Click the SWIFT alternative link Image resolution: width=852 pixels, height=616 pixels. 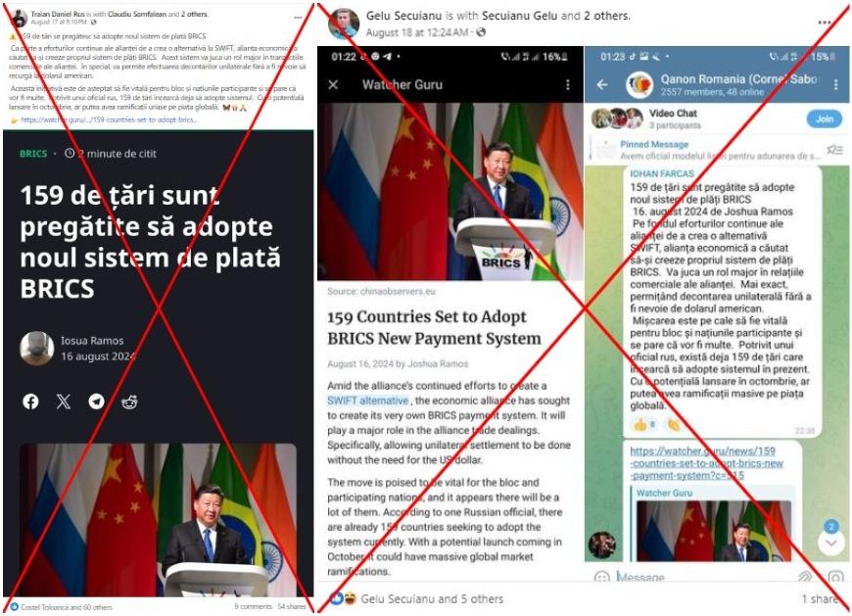[x=368, y=401]
